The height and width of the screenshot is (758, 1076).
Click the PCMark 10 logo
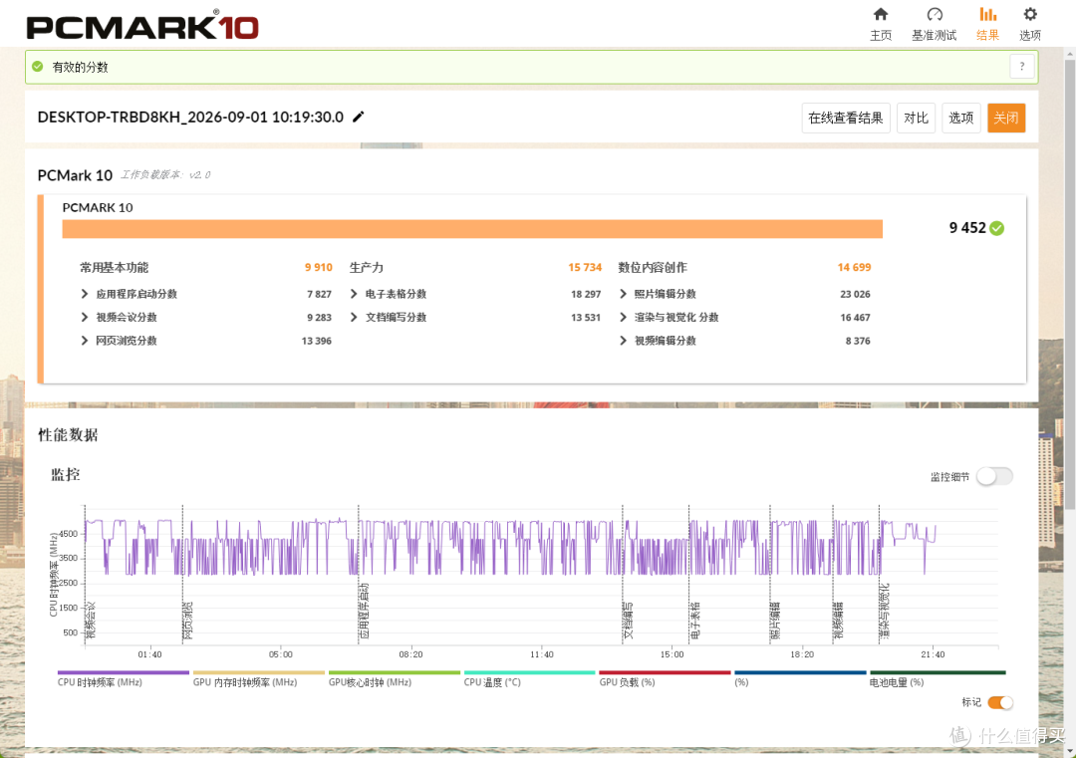[x=142, y=26]
